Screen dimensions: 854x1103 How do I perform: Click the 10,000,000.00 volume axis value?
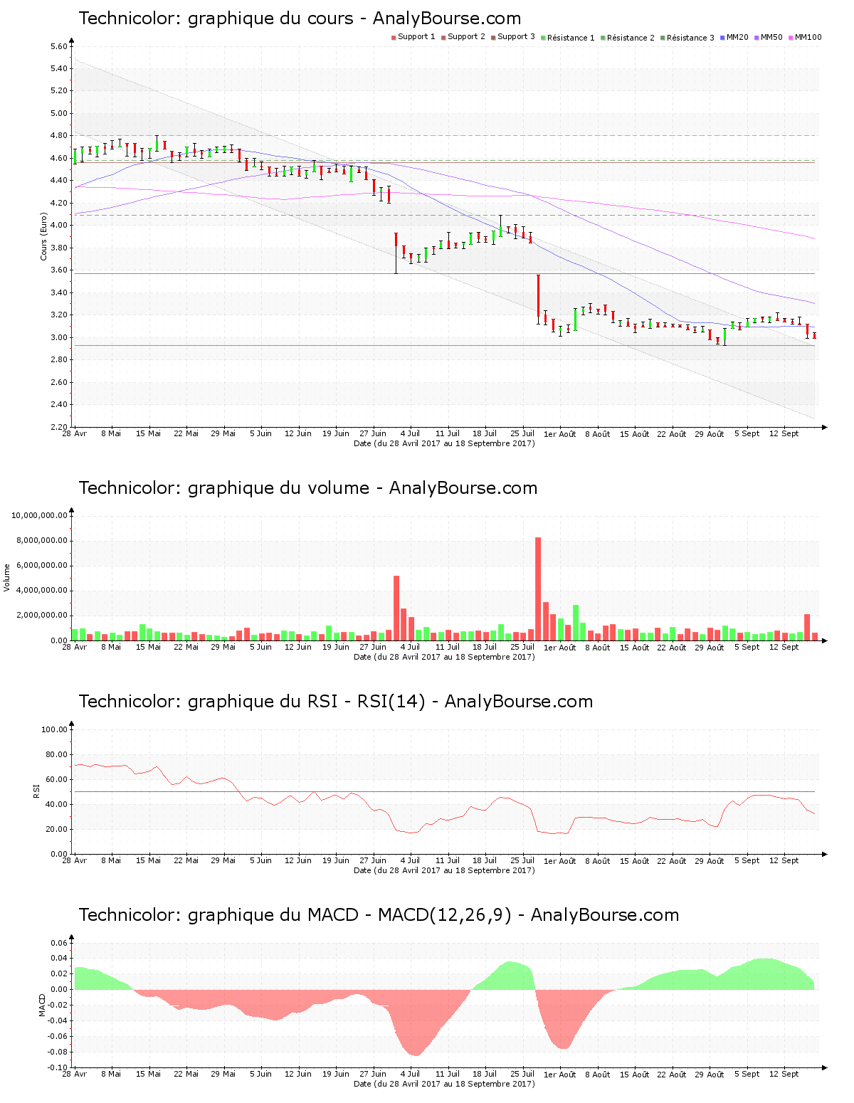[40, 515]
